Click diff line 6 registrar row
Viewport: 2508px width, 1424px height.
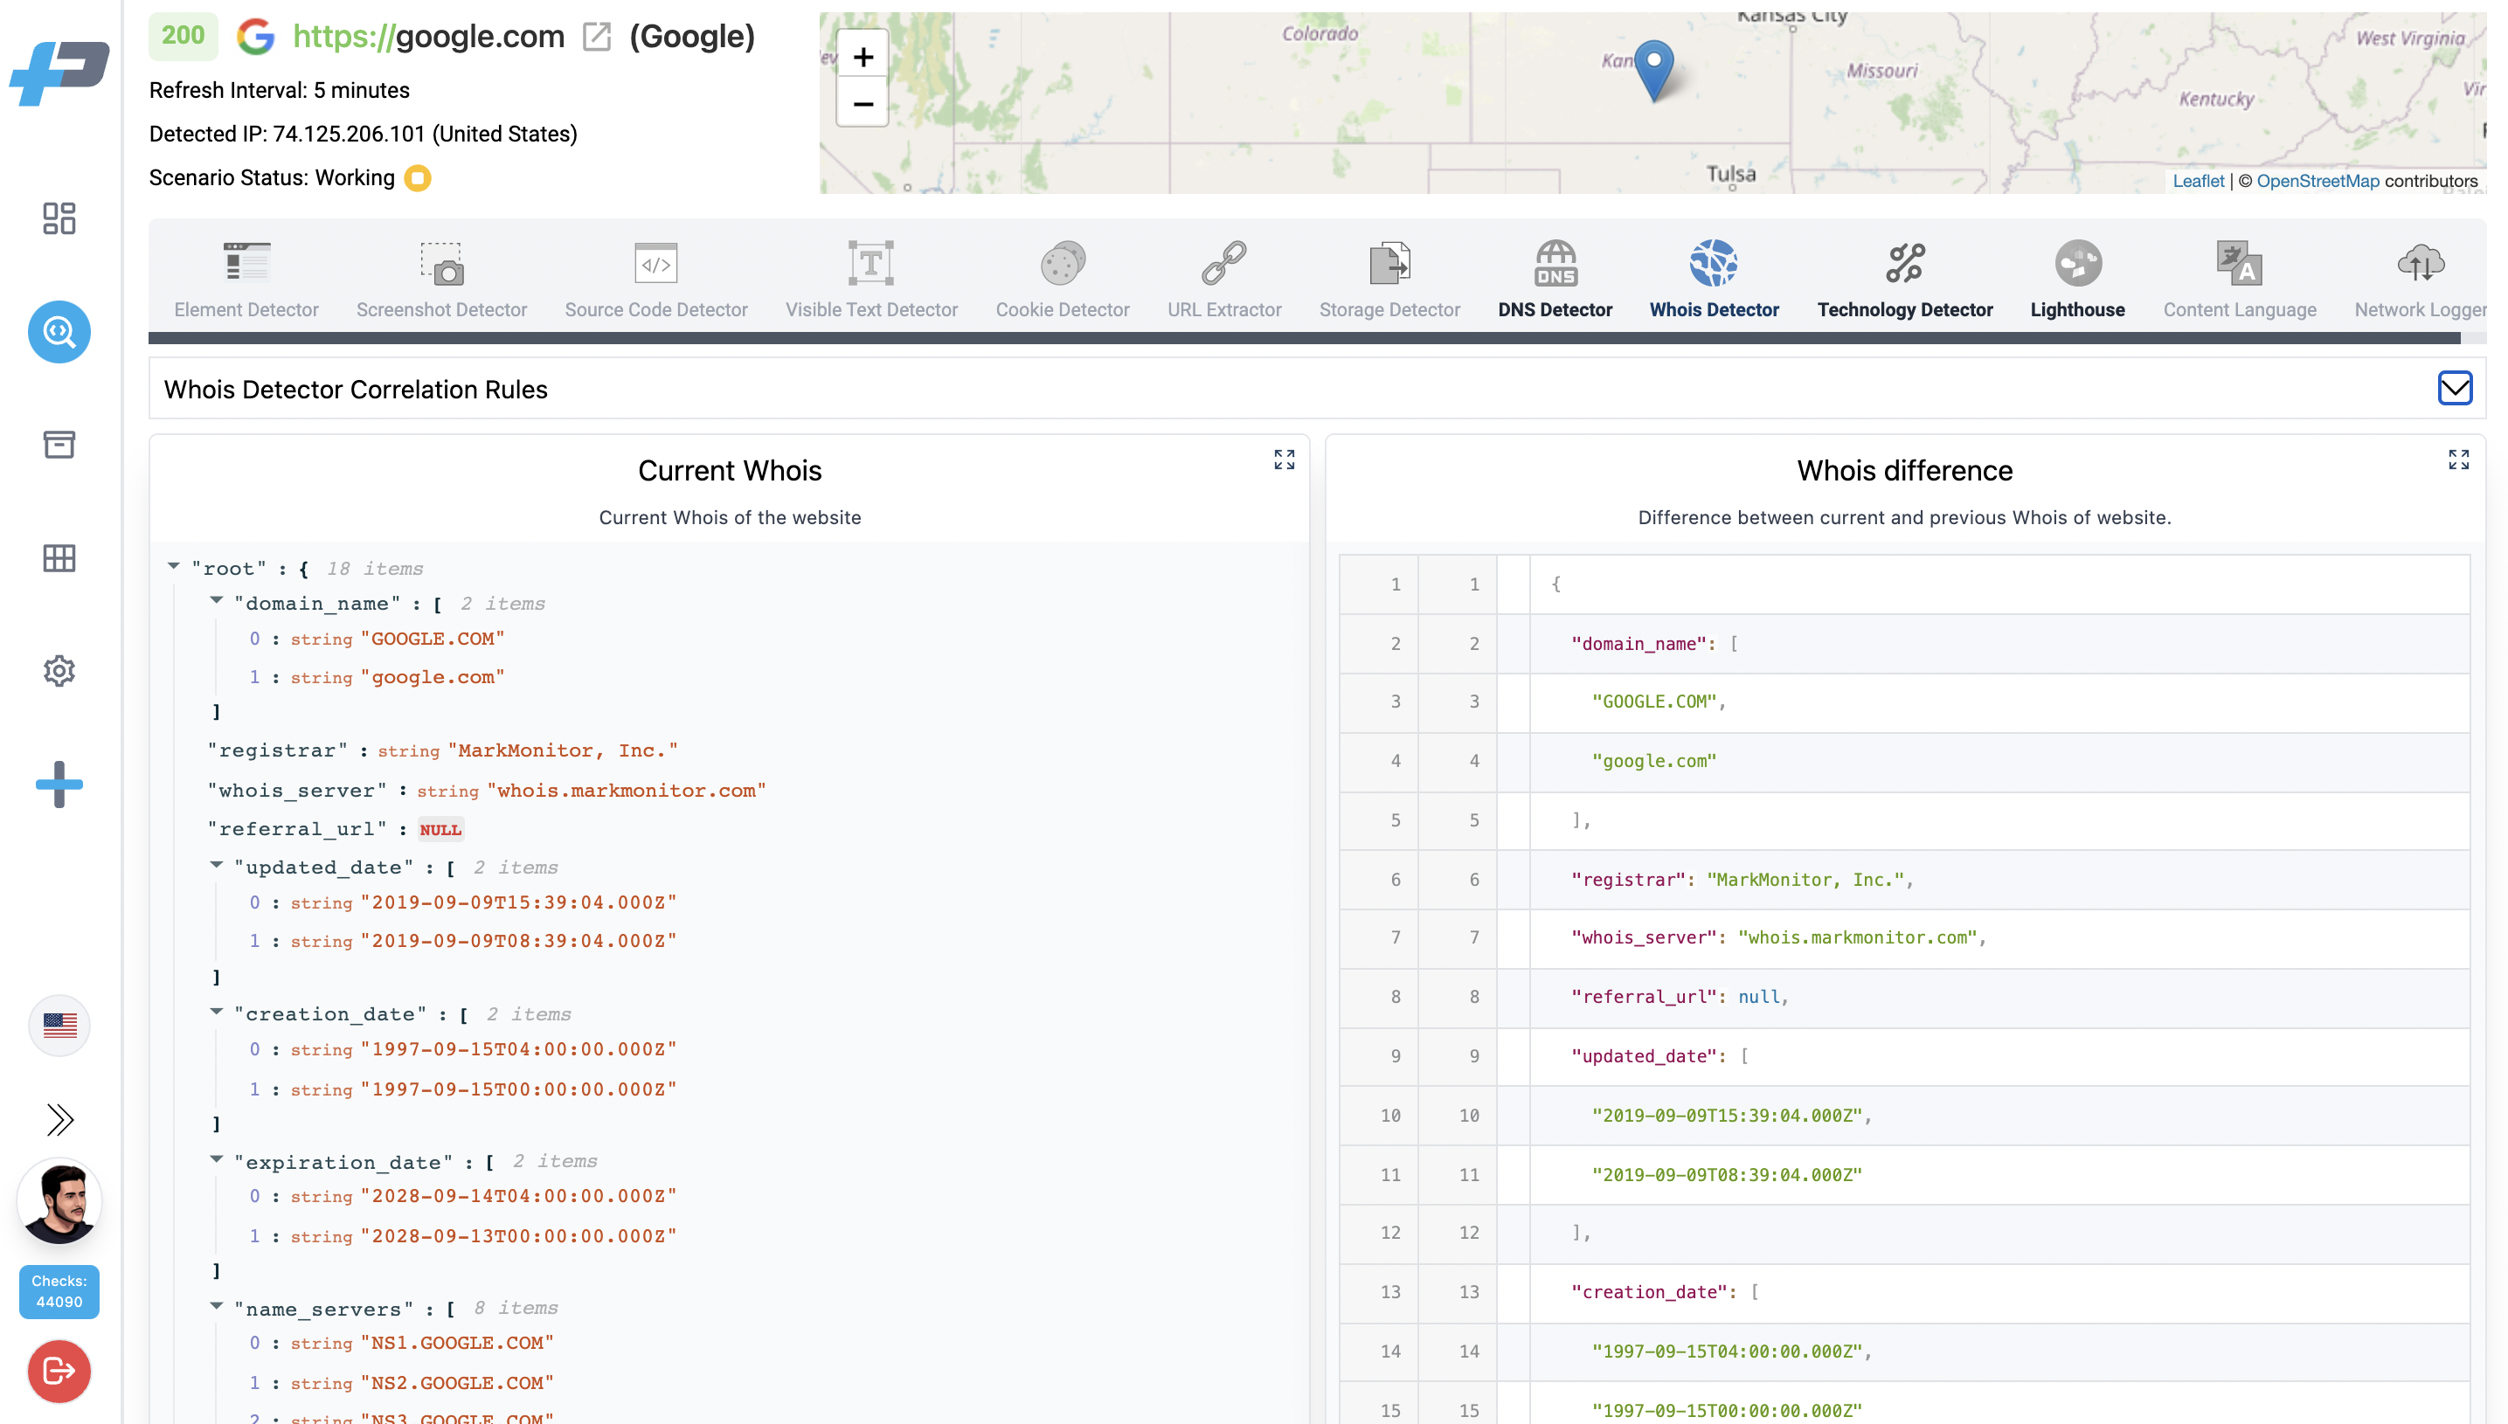[x=1903, y=881]
